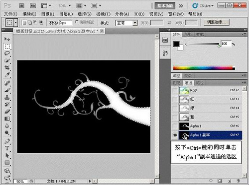Click Subtract from selection mode icon
The width and height of the screenshot is (249, 185).
coord(35,22)
